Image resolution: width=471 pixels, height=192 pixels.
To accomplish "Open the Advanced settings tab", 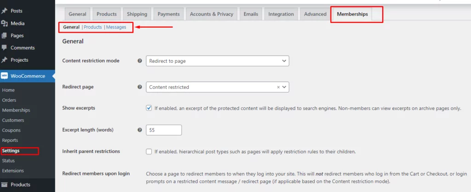I will [x=315, y=14].
